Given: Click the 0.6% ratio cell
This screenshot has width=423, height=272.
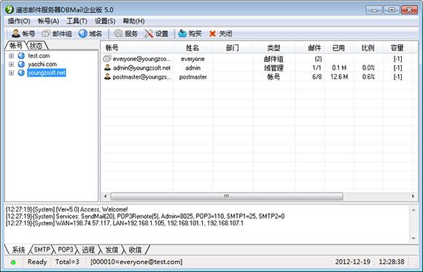Looking at the screenshot, I should click(368, 77).
